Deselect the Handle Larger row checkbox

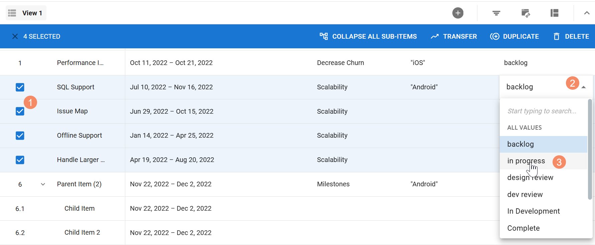coord(20,160)
